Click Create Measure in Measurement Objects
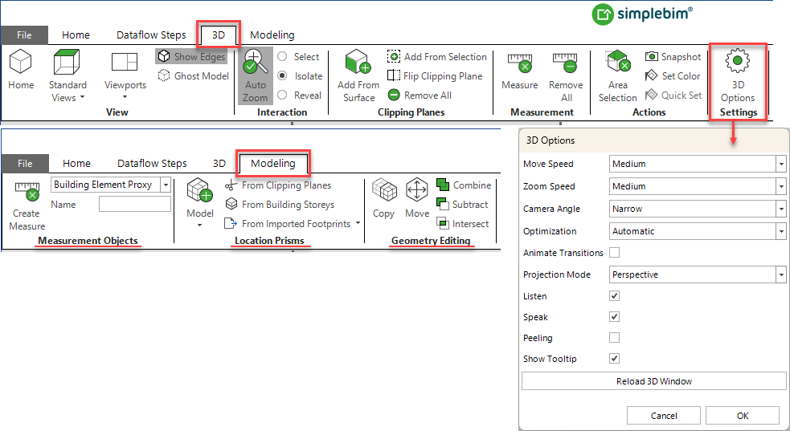The image size is (790, 431). coord(27,205)
